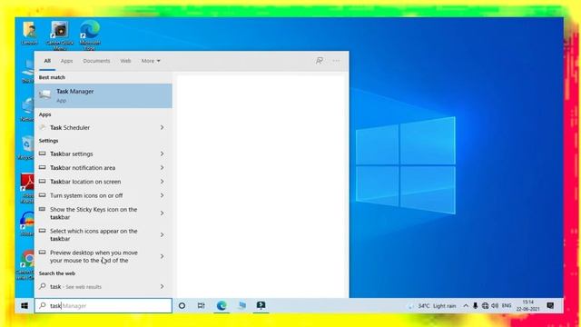581x327 pixels.
Task: Click magnifier icon beside task web result
Action: [x=43, y=286]
